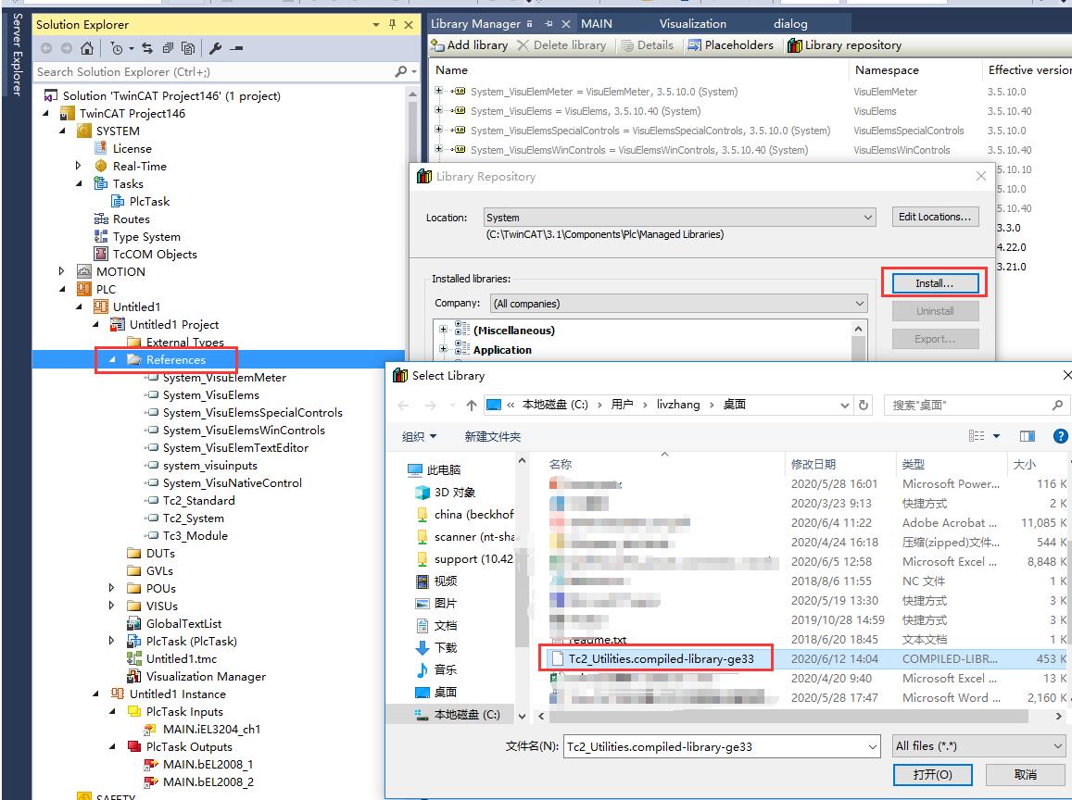Open 组织 menu in Select Library
The height and width of the screenshot is (800, 1072).
click(419, 436)
